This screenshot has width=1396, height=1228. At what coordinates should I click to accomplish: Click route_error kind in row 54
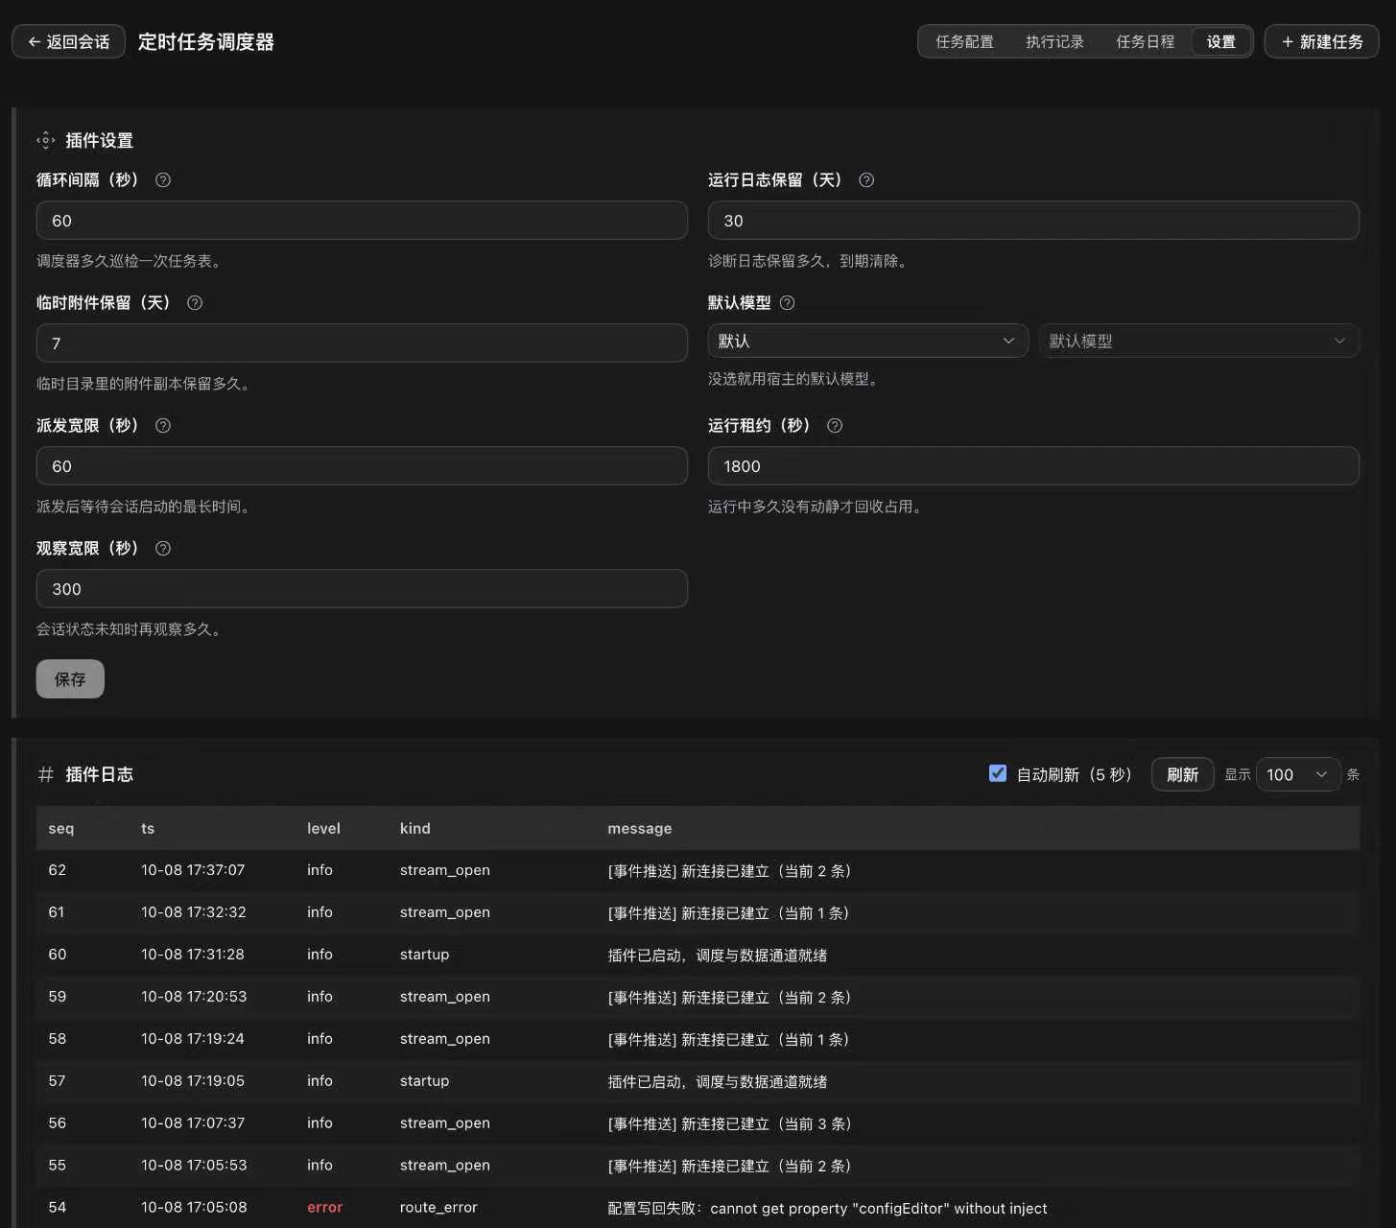(x=438, y=1208)
